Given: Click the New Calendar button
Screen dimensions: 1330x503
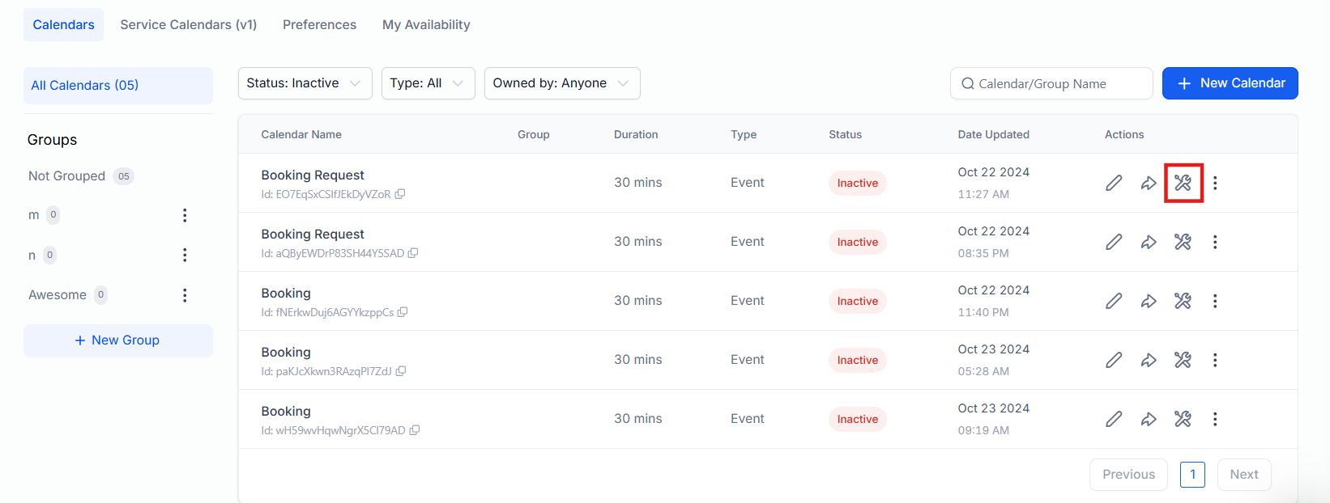Looking at the screenshot, I should click(x=1230, y=83).
